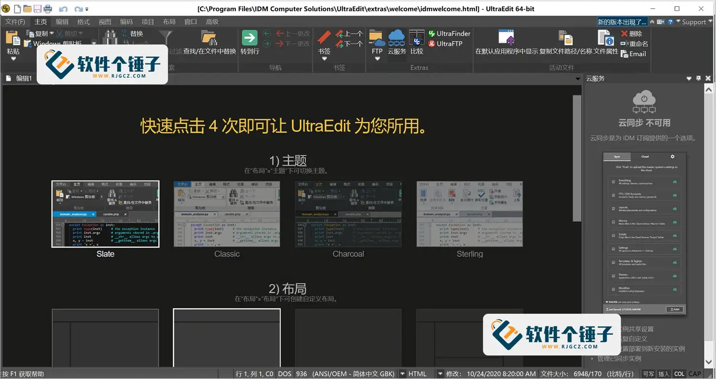This screenshot has height=379, width=716.
Task: Expand the FTP dropdown arrow
Action: (x=377, y=59)
